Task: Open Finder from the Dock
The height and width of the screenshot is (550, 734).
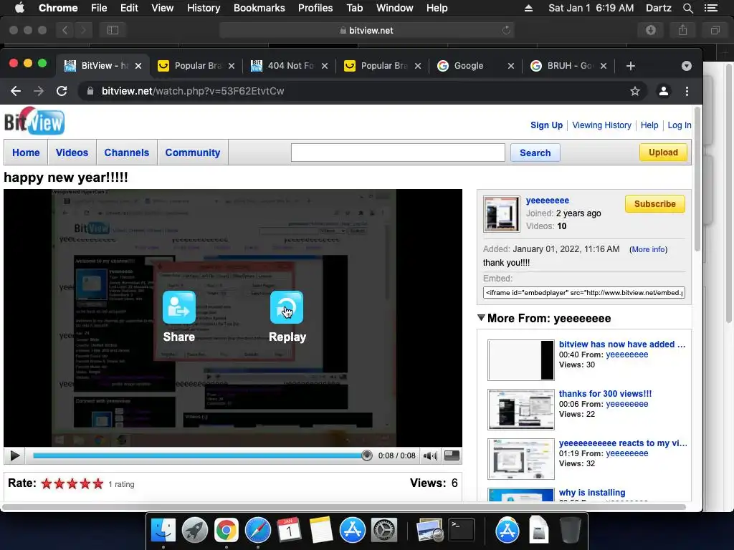Action: 163,531
